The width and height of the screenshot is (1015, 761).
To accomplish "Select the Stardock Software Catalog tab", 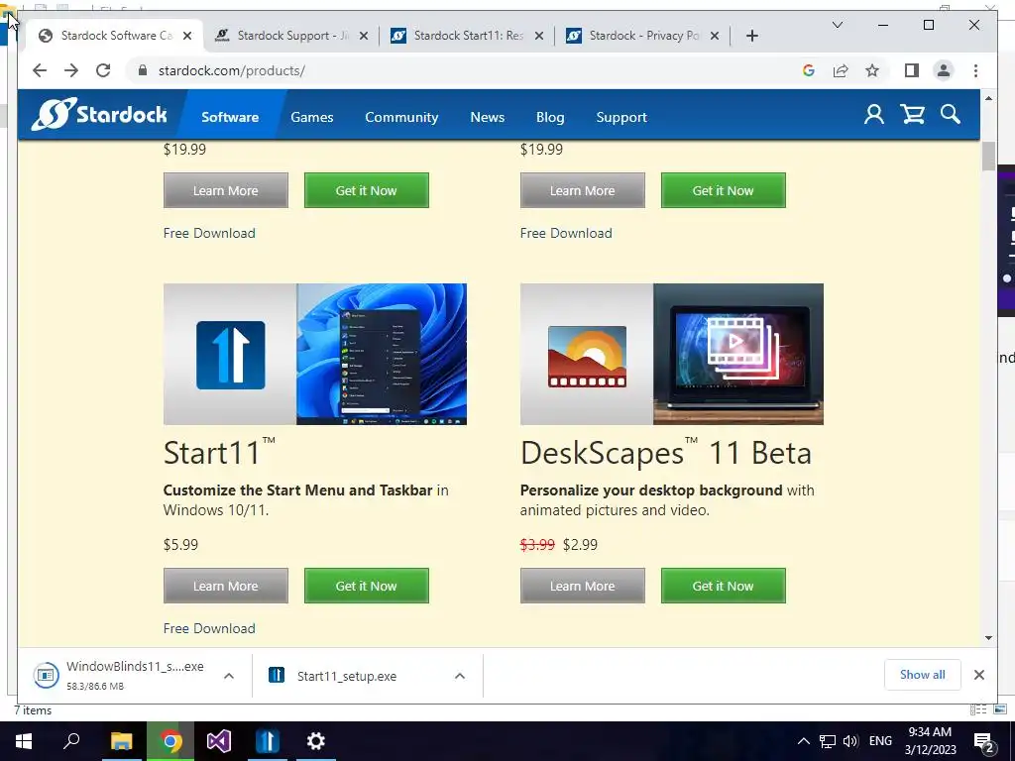I will pyautogui.click(x=117, y=36).
